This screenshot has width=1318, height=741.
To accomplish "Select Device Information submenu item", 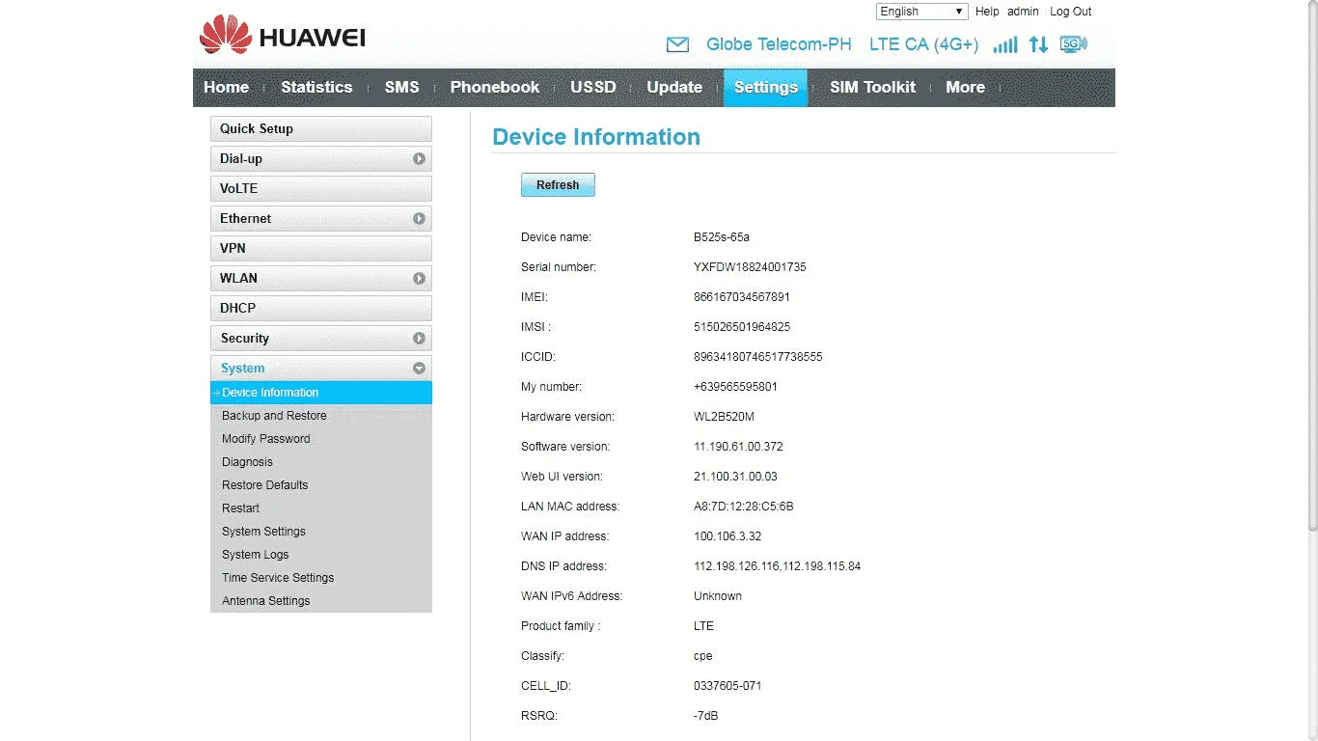I will coord(321,393).
